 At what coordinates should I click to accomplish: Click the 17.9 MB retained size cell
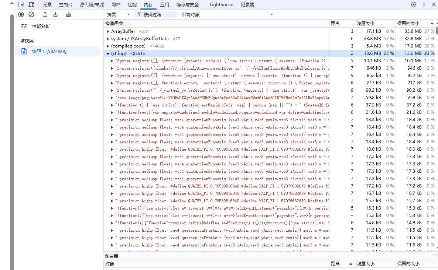413,46
